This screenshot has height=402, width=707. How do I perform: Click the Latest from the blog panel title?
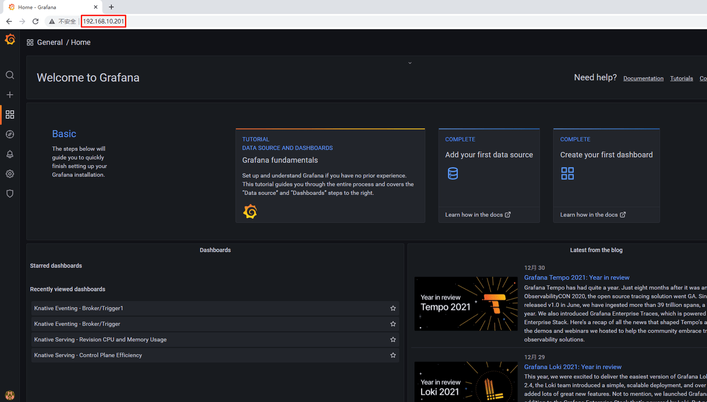point(596,250)
